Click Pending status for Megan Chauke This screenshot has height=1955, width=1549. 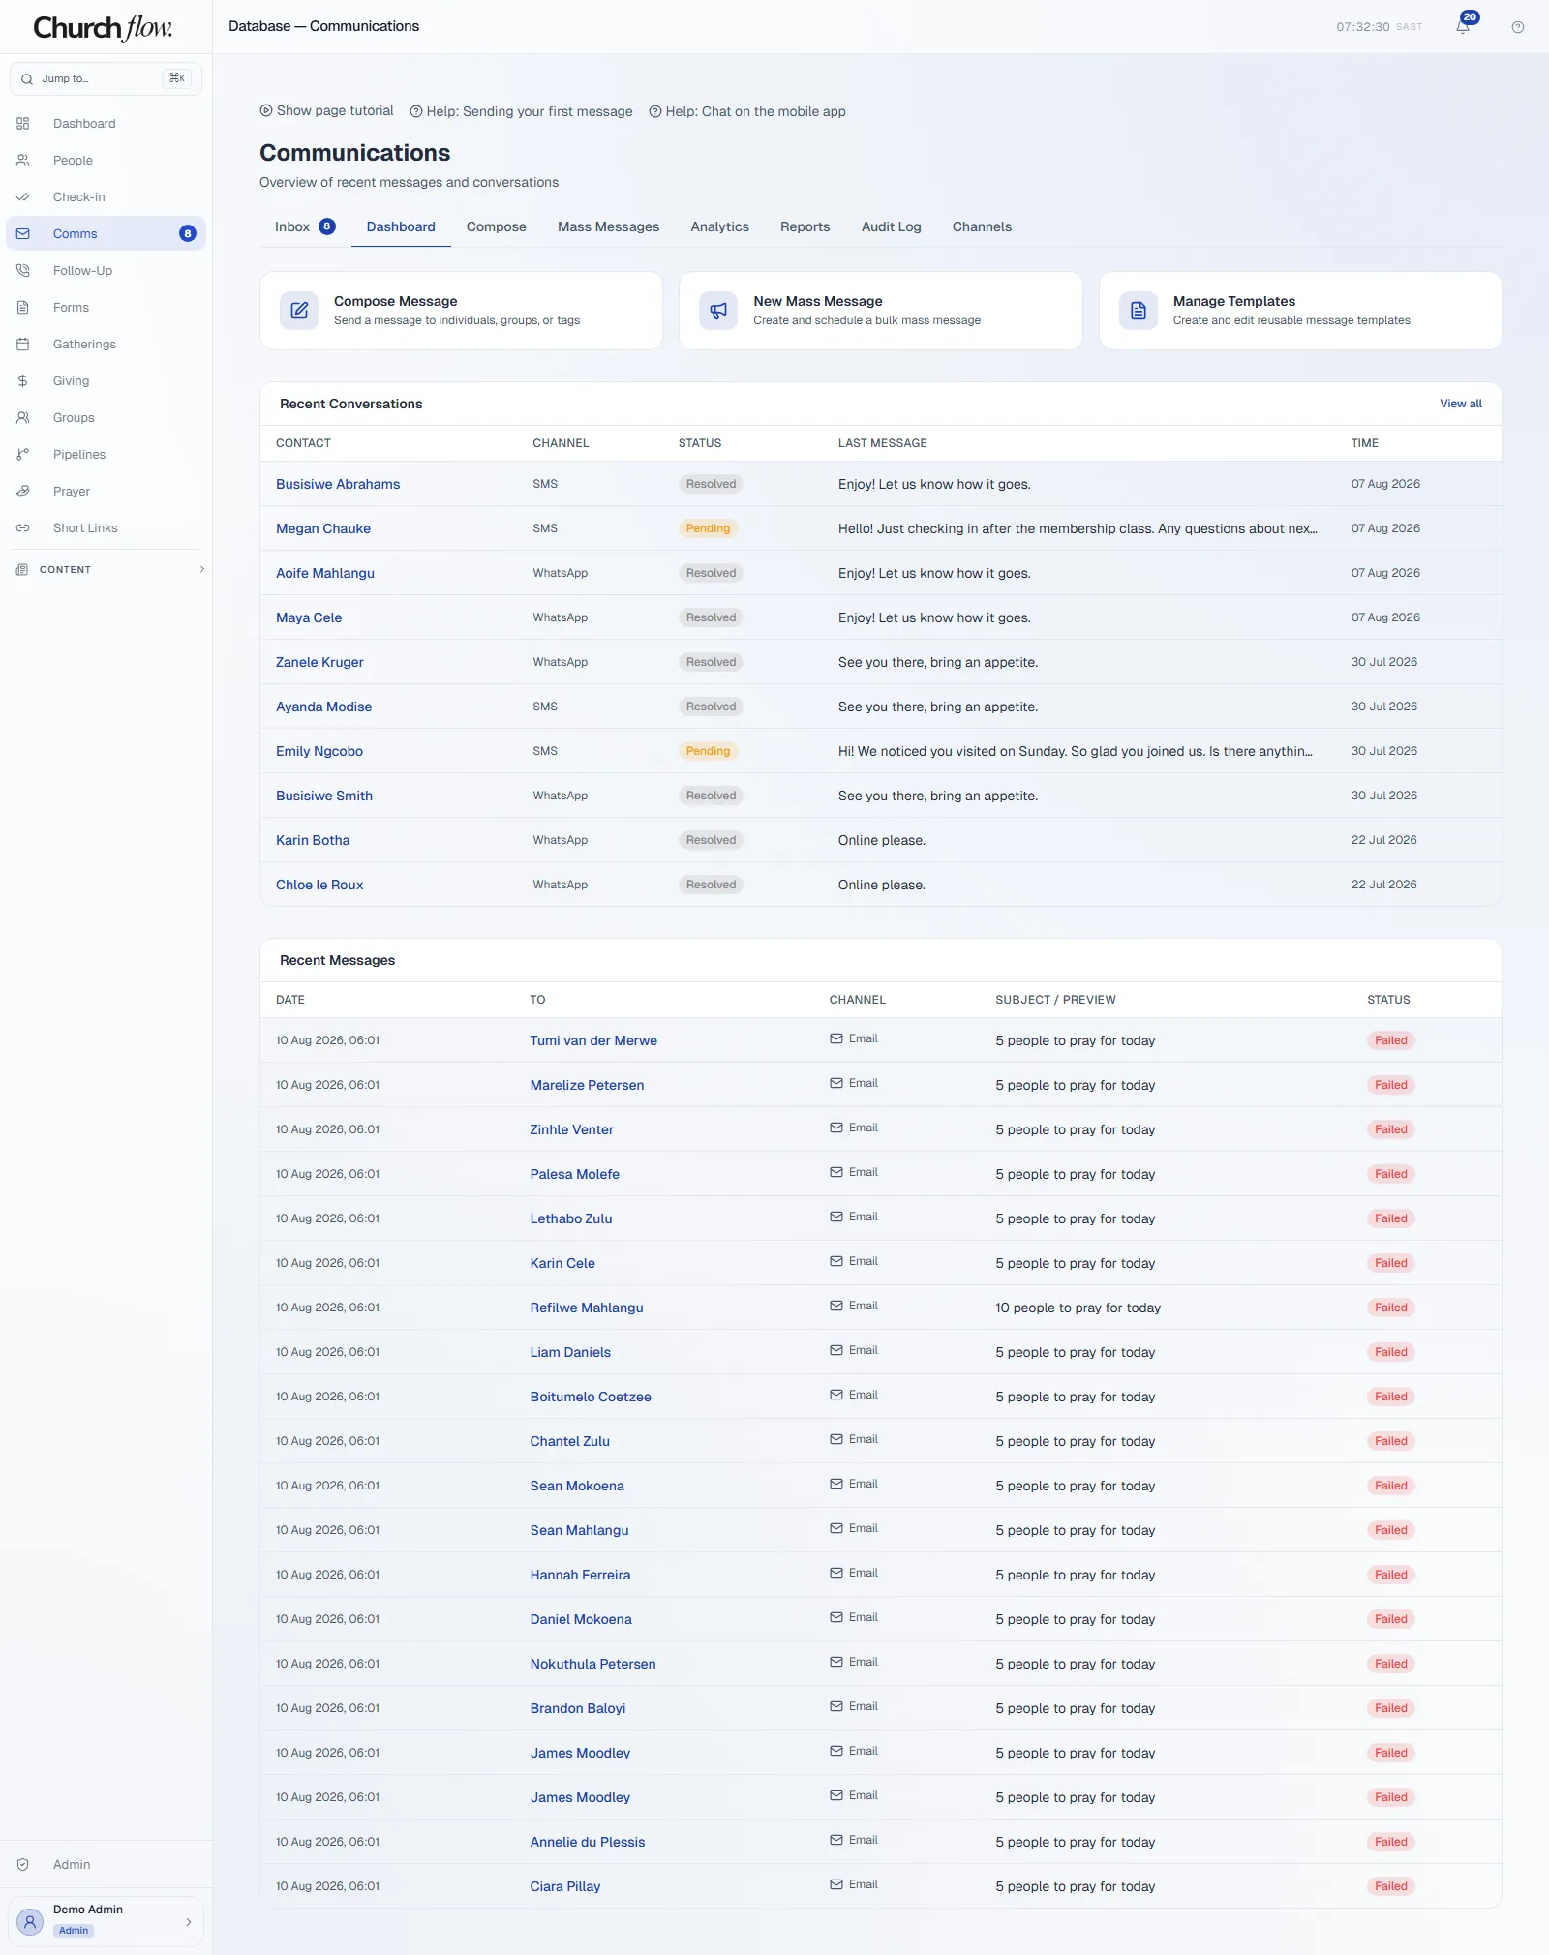pos(708,528)
